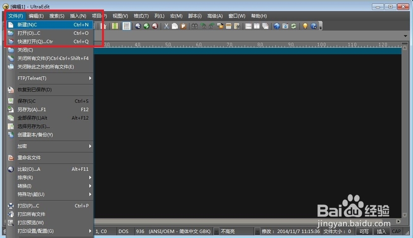This screenshot has height=238, width=413.
Task: Expand the 加密 submenu
Action: (x=50, y=146)
